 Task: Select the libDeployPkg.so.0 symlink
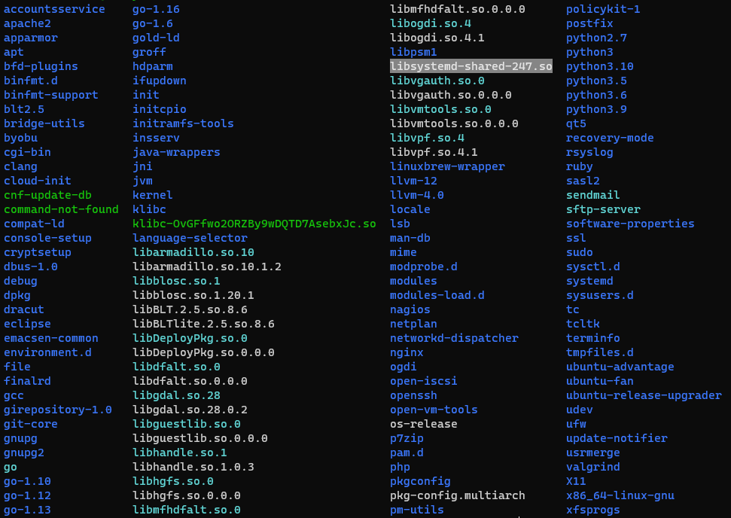point(190,338)
